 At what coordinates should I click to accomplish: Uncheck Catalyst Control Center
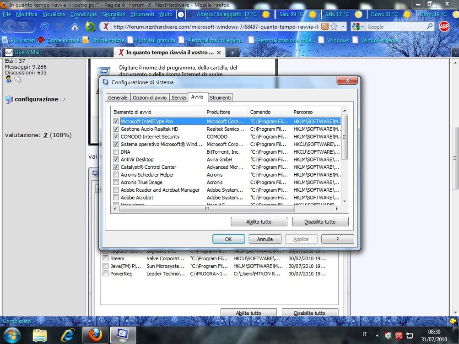(x=116, y=167)
